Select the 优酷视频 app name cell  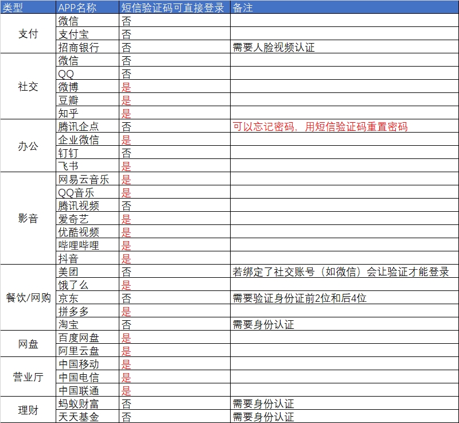coord(88,231)
